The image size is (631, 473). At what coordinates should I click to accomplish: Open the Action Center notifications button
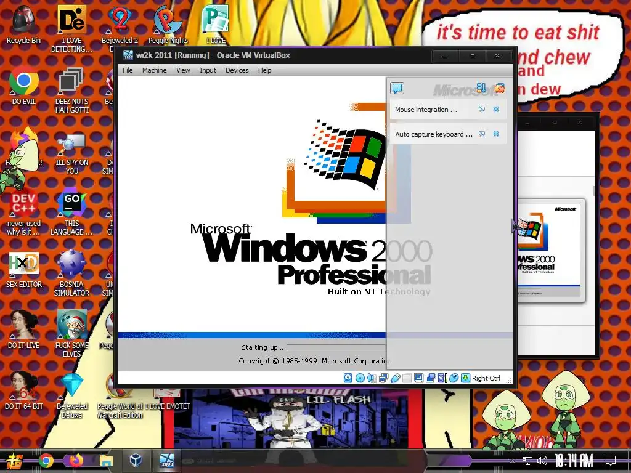[611, 461]
